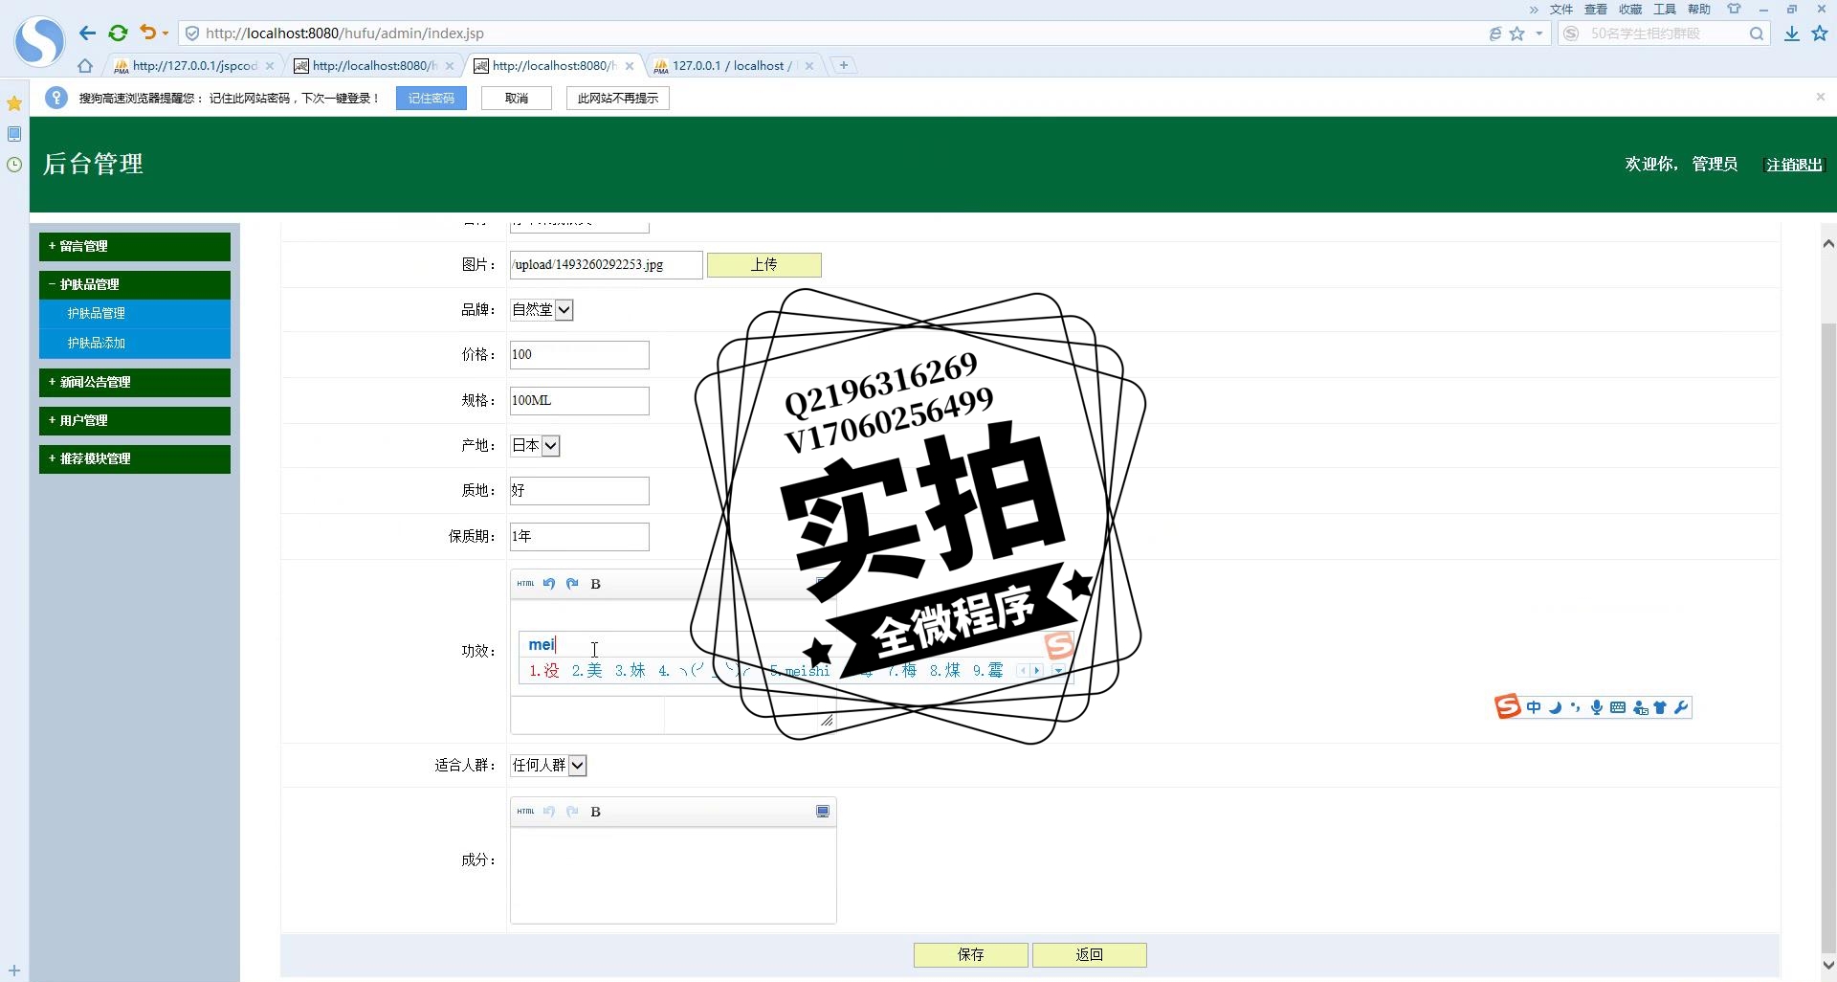Toggle bold in the 功效 editor toolbar
The height and width of the screenshot is (982, 1837).
point(595,584)
